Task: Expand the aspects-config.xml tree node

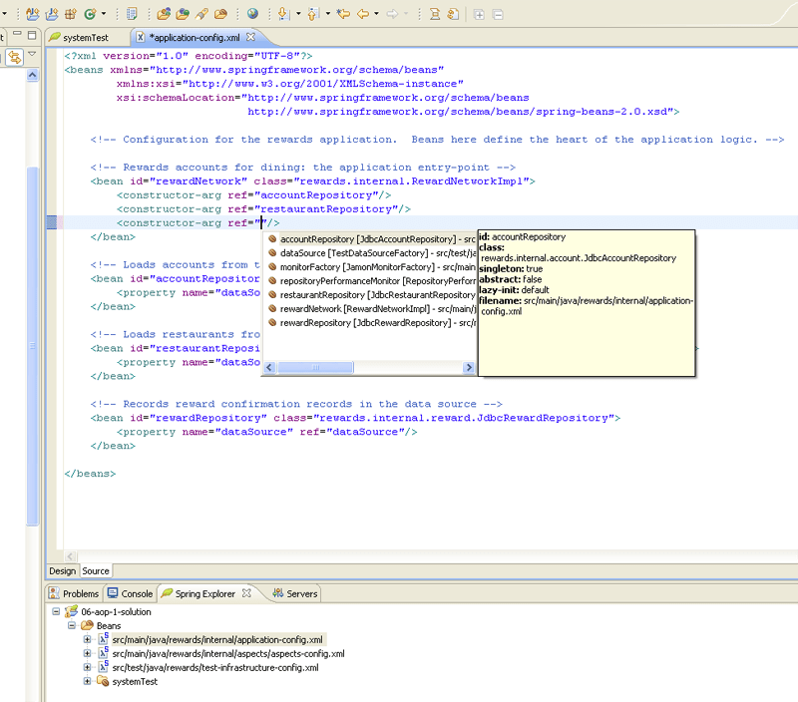Action: tap(87, 653)
